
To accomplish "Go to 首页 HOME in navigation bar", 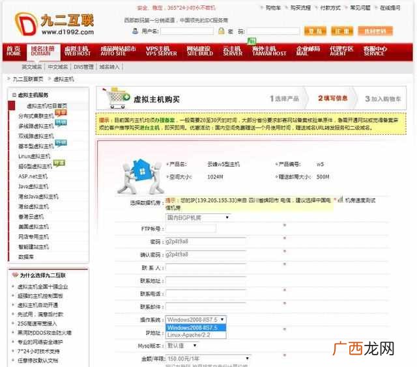I will pyautogui.click(x=14, y=51).
